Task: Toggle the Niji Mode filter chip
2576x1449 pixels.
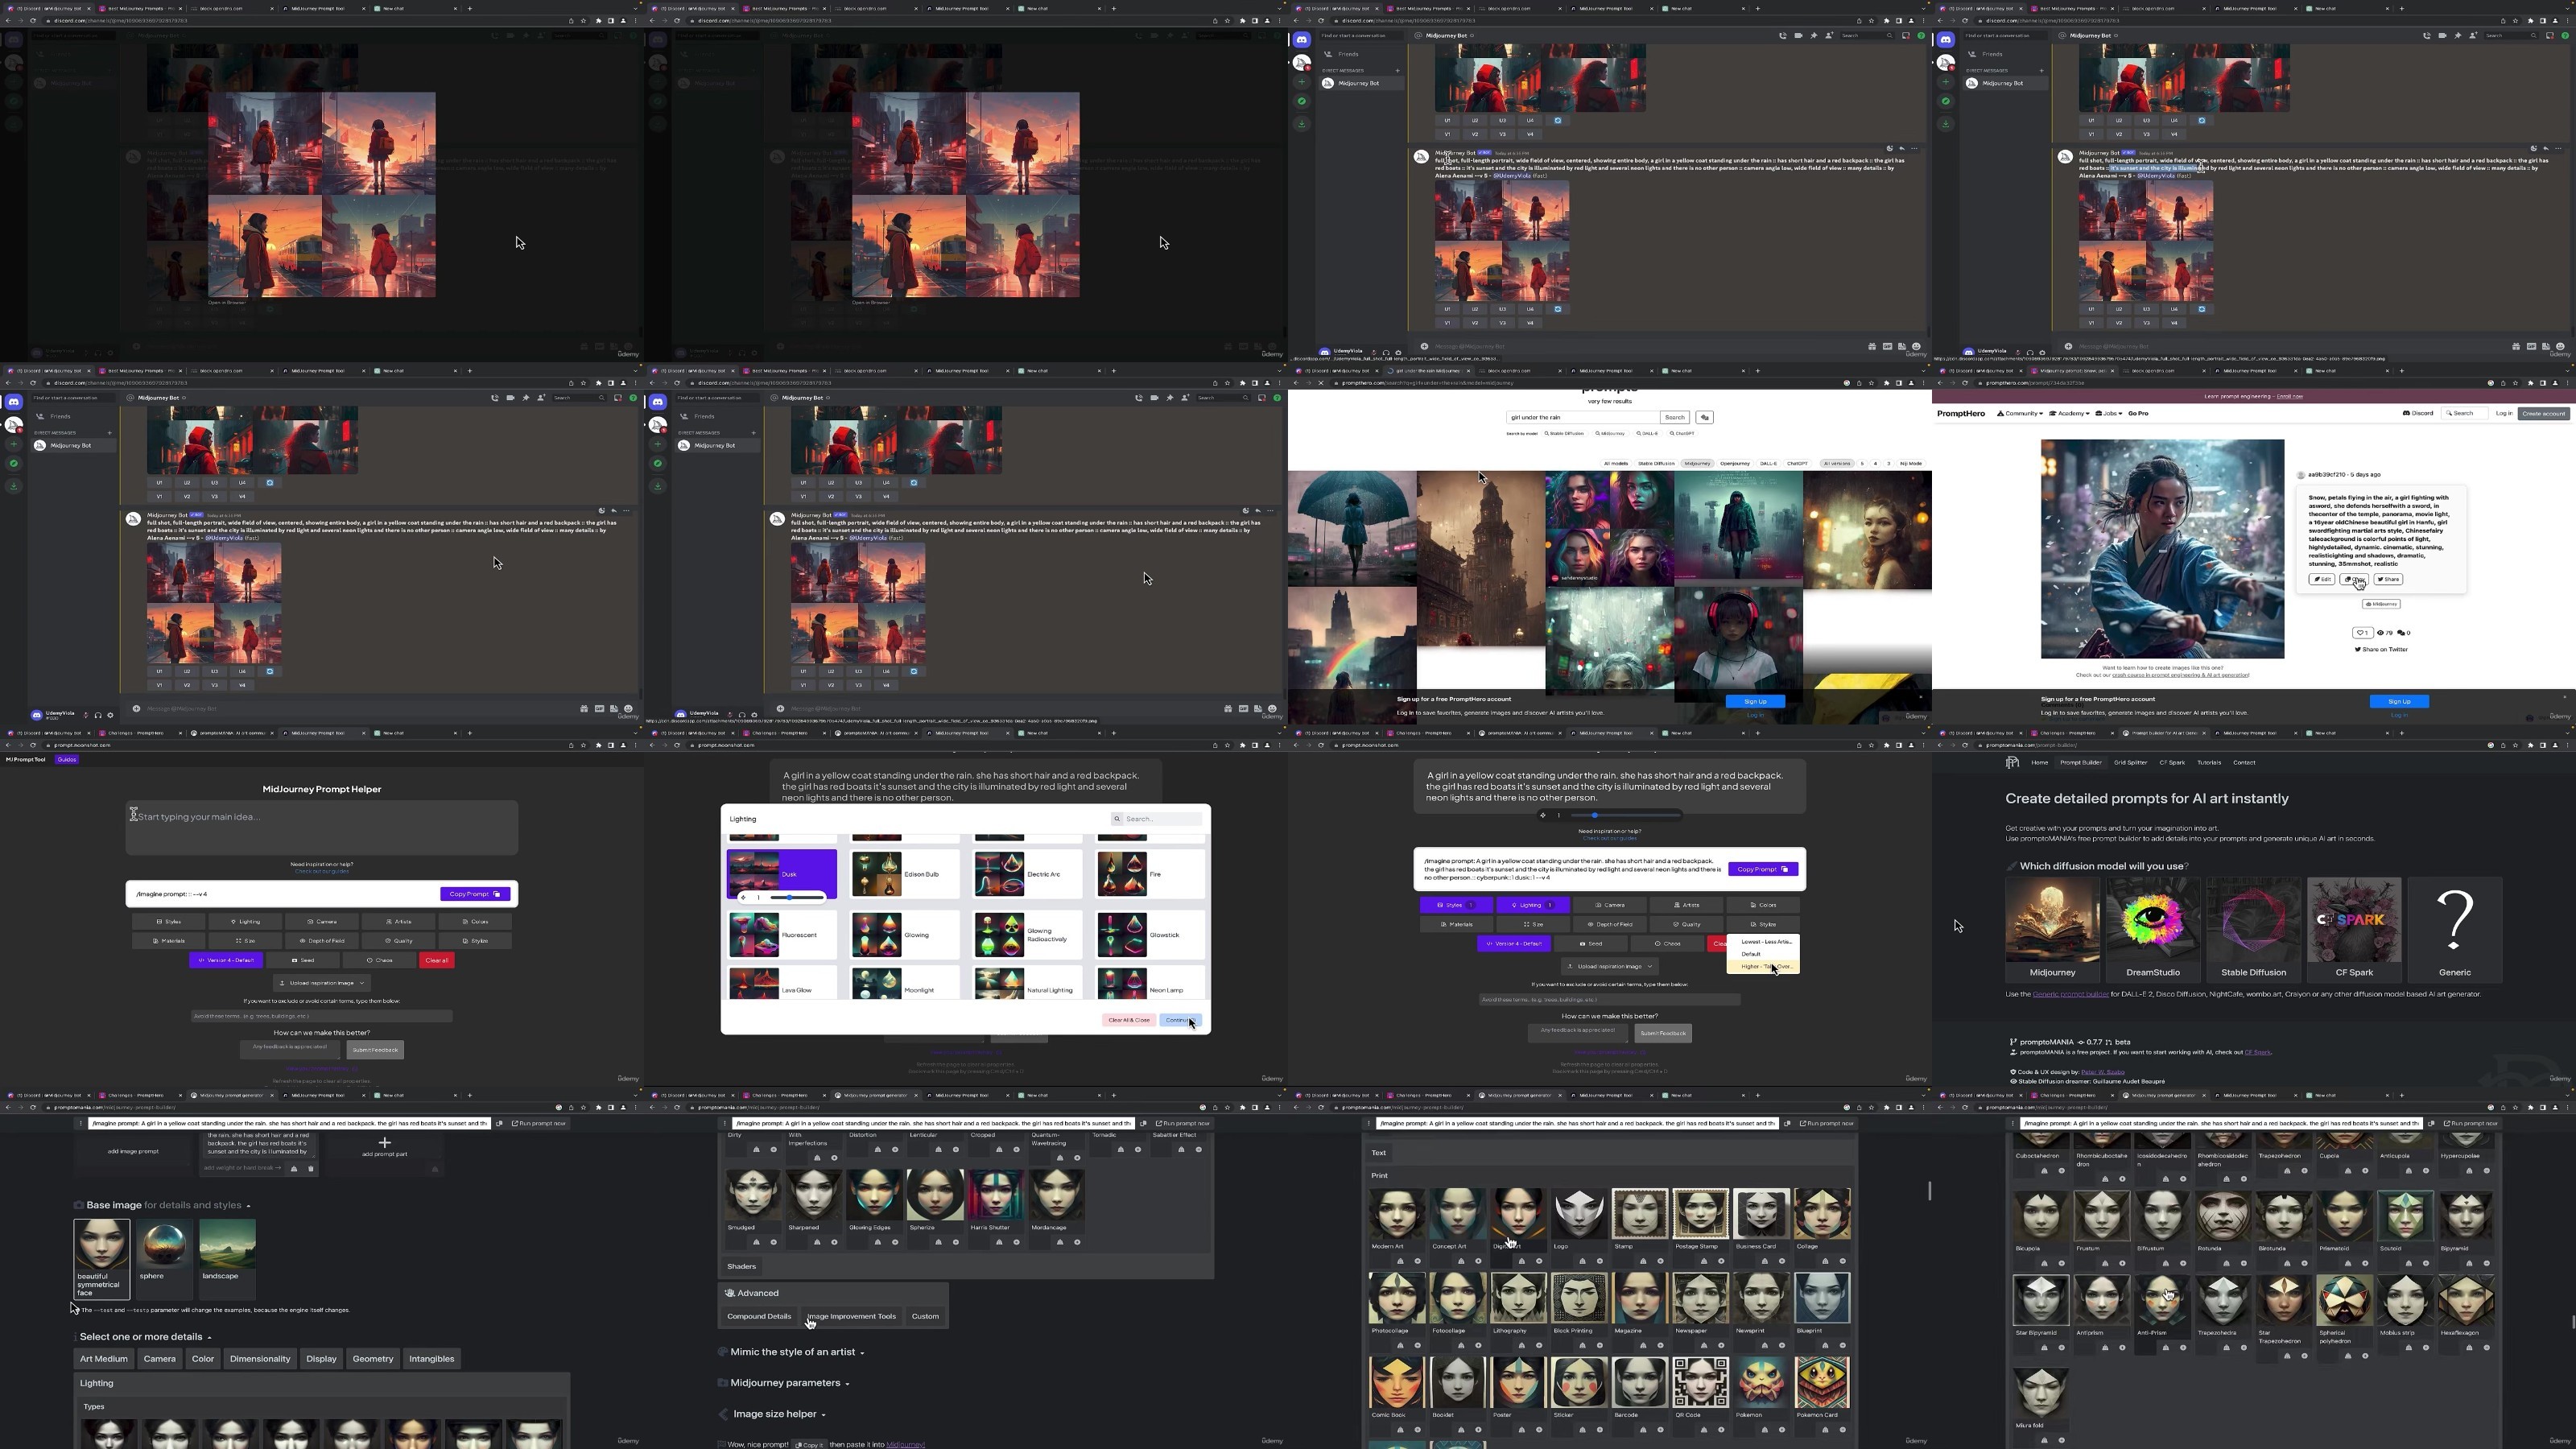Action: (1910, 463)
